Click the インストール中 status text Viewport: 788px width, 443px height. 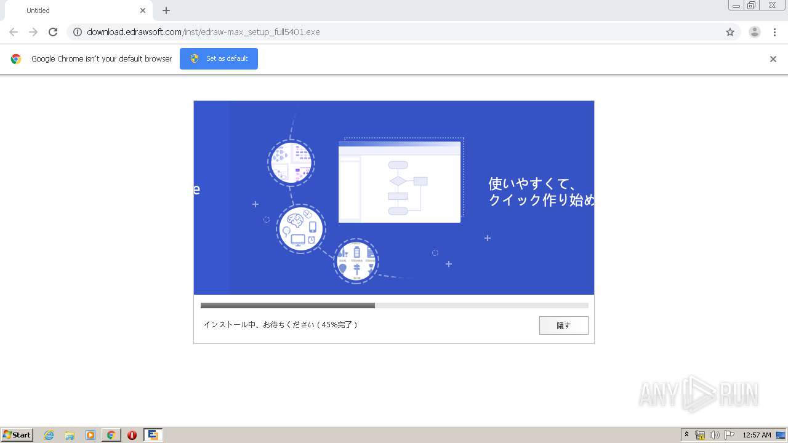coord(280,325)
